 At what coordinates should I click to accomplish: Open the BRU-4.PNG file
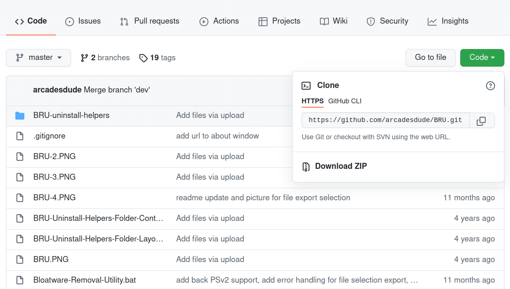coord(55,198)
